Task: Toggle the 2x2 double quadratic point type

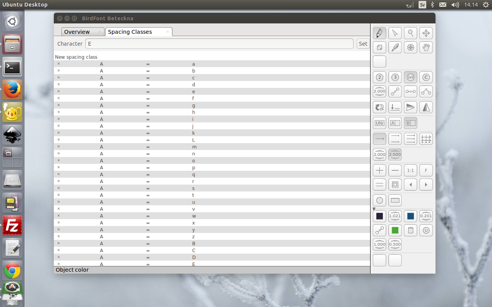Action: [x=411, y=78]
